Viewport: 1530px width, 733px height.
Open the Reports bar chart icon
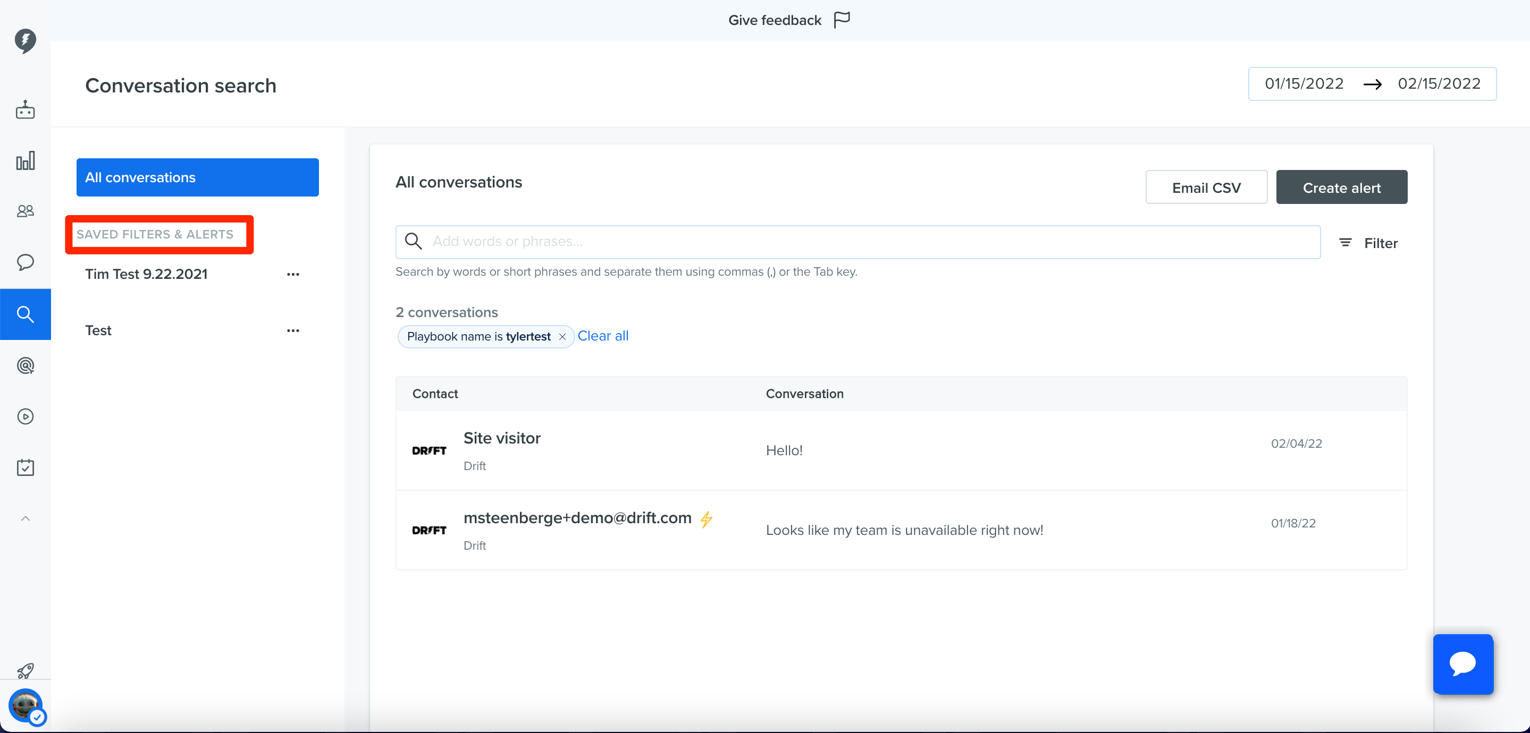tap(25, 160)
